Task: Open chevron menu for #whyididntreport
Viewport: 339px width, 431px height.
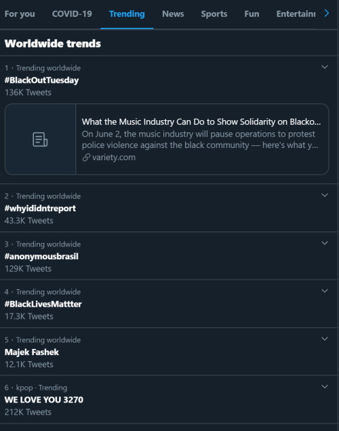Action: pos(325,195)
